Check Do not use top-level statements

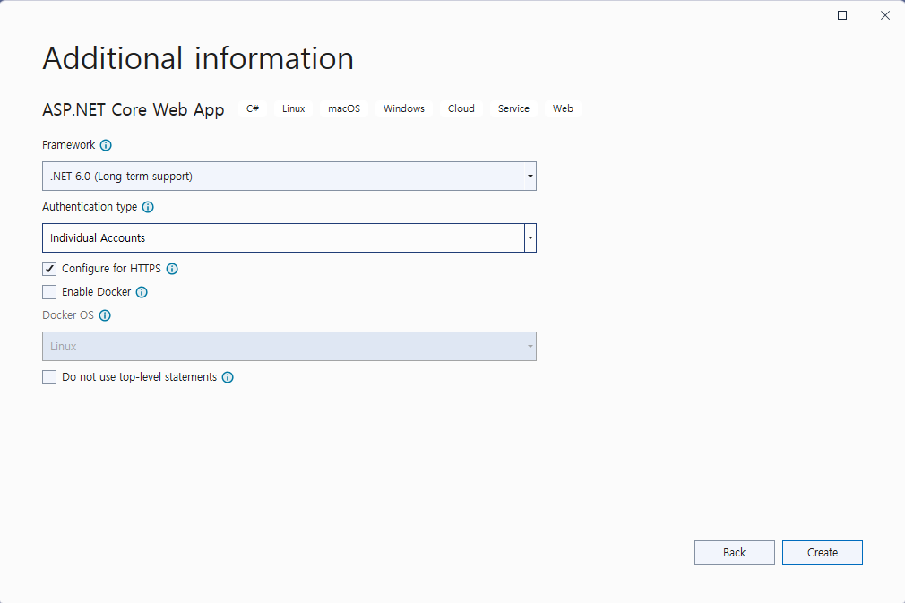49,377
